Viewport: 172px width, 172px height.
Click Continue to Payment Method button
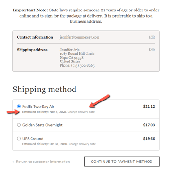(122, 162)
